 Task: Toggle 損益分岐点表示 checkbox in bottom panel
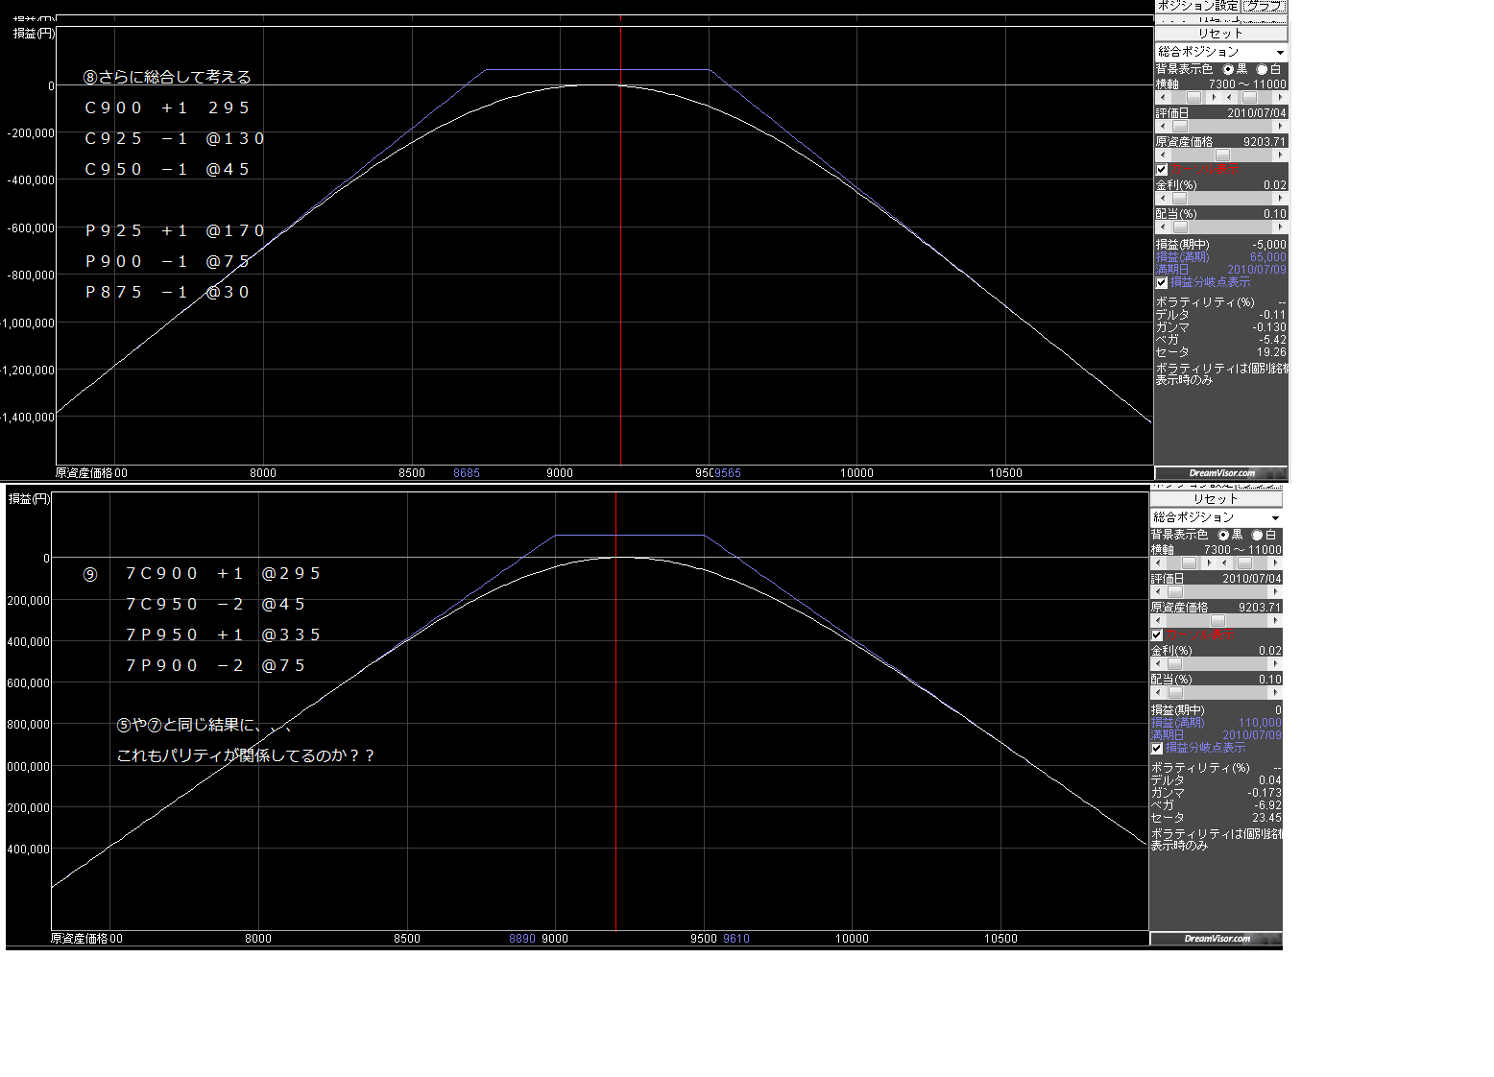coord(1157,748)
